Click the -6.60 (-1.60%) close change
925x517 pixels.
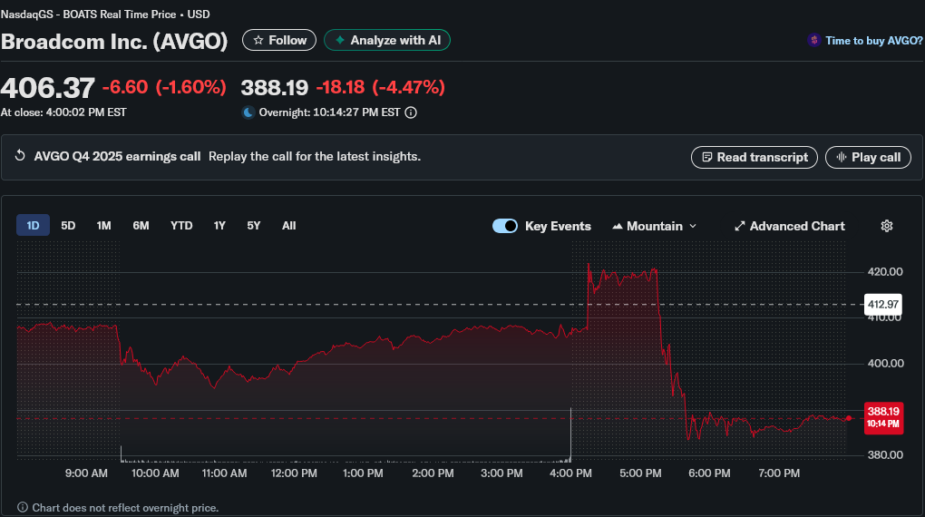pyautogui.click(x=164, y=87)
